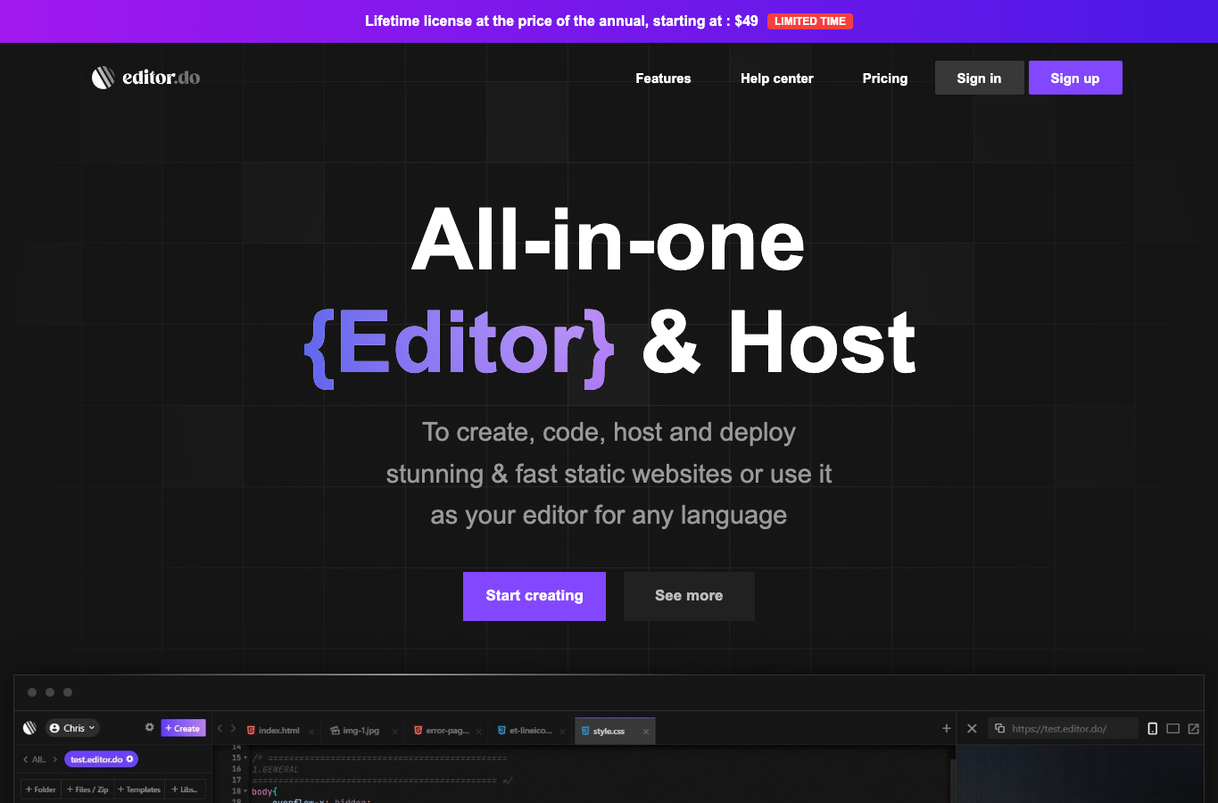The height and width of the screenshot is (803, 1218).
Task: Click the preview URL field https://test.editor.do/
Action: [1063, 728]
